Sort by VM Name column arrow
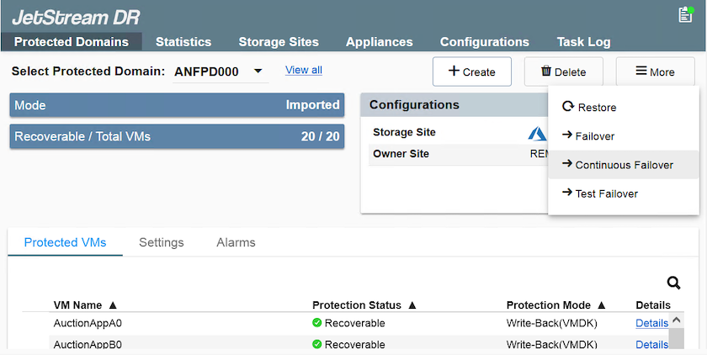Screen dimensions: 707x355 click(113, 305)
